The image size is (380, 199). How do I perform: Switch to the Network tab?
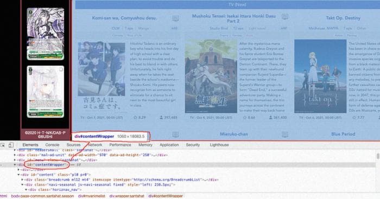click(95, 145)
